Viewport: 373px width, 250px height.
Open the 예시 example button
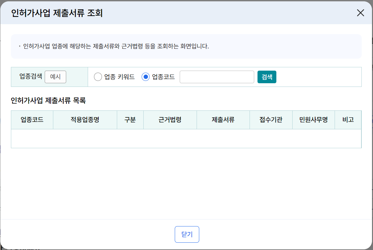[55, 77]
